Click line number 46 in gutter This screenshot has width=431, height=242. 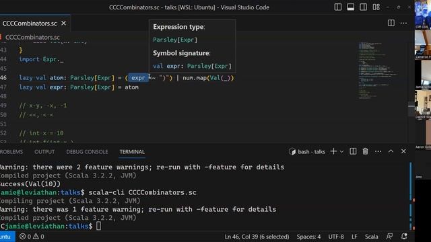click(x=3, y=78)
